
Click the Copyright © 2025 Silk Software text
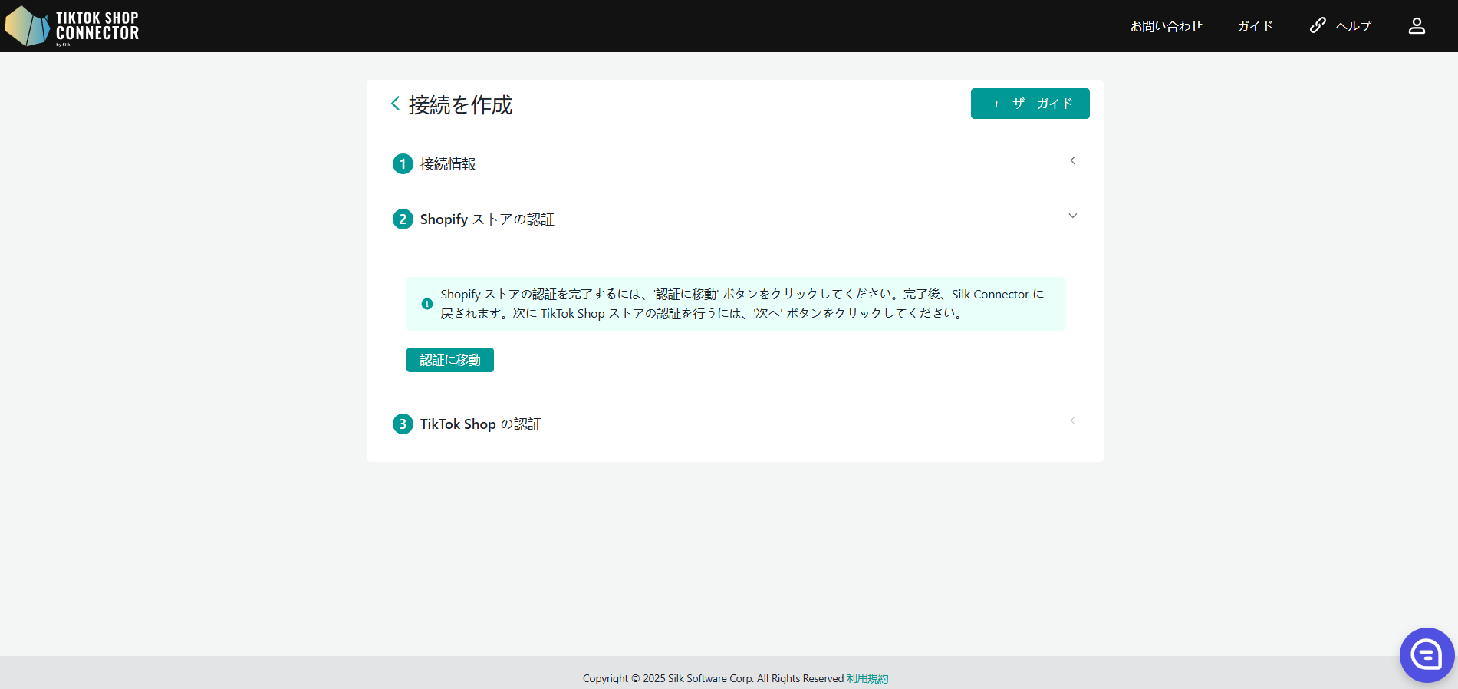[713, 678]
